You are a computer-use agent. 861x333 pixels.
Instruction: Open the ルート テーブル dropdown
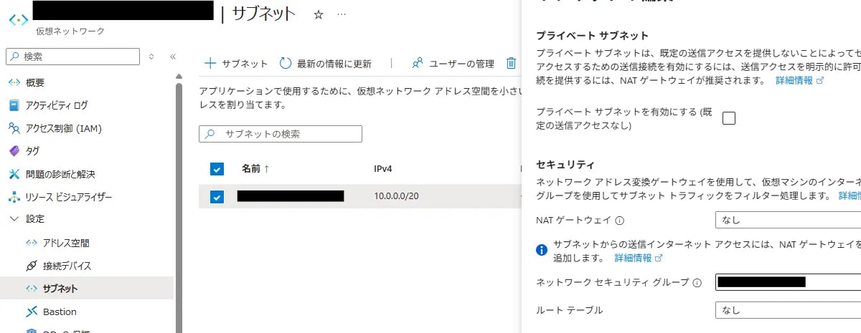[x=788, y=310]
